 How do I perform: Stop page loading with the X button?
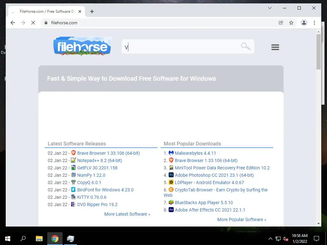coord(33,23)
